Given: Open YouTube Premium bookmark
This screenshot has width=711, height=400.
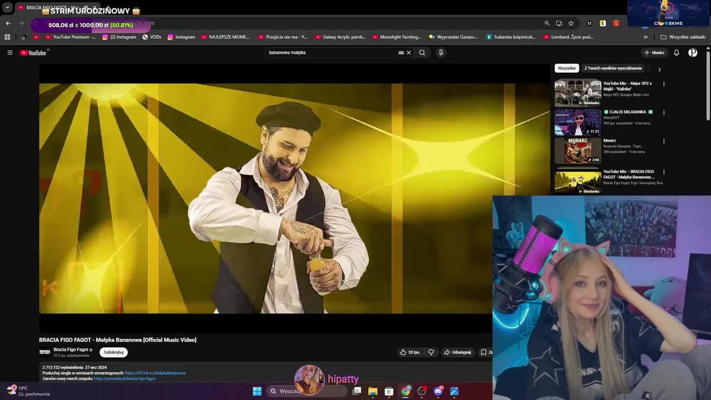Looking at the screenshot, I should [70, 37].
